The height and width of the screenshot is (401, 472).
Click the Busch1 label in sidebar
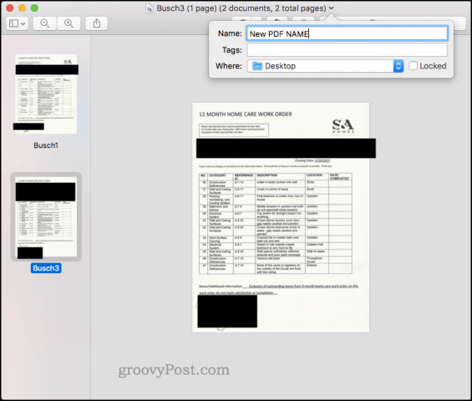pos(46,145)
